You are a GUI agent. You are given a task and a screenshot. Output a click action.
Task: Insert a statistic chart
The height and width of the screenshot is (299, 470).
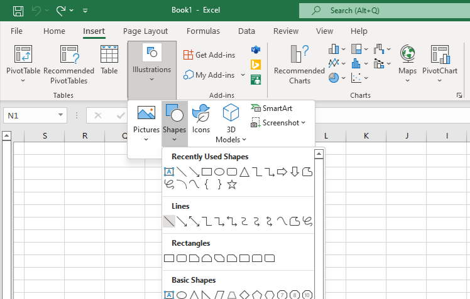coord(359,63)
